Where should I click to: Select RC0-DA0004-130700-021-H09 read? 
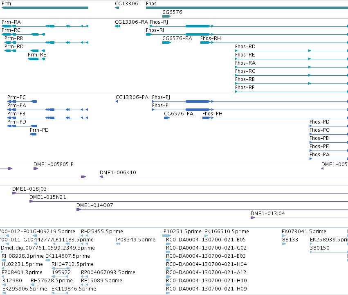click(168, 293)
